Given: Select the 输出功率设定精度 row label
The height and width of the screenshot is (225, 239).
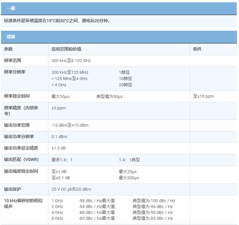Looking at the screenshot, I should [21, 148].
